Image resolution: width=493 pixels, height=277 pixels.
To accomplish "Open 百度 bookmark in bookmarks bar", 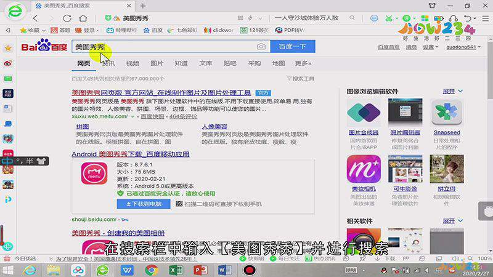I will tap(153, 30).
